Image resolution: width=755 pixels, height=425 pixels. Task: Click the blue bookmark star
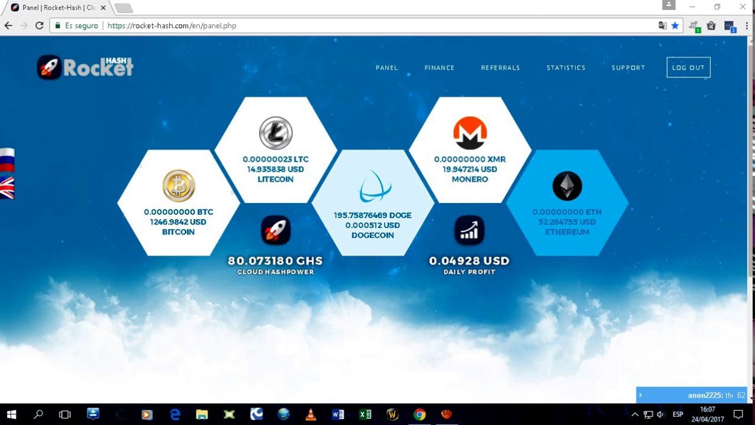point(675,25)
